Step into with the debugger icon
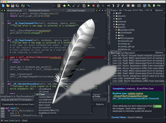The image size is (166, 123). (113, 6)
